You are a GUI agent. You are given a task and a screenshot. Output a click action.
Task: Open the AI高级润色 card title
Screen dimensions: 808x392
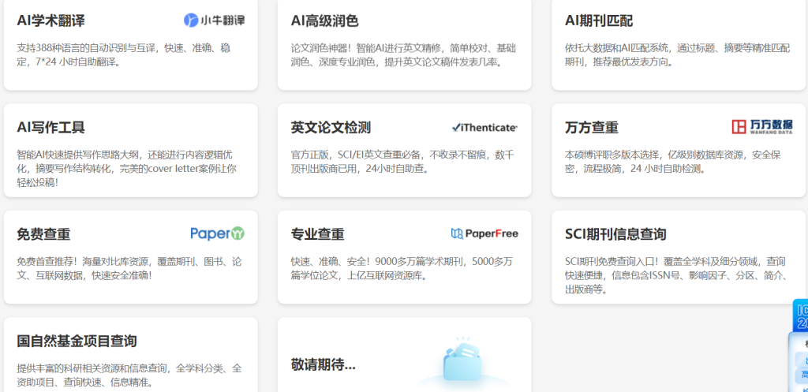click(324, 21)
